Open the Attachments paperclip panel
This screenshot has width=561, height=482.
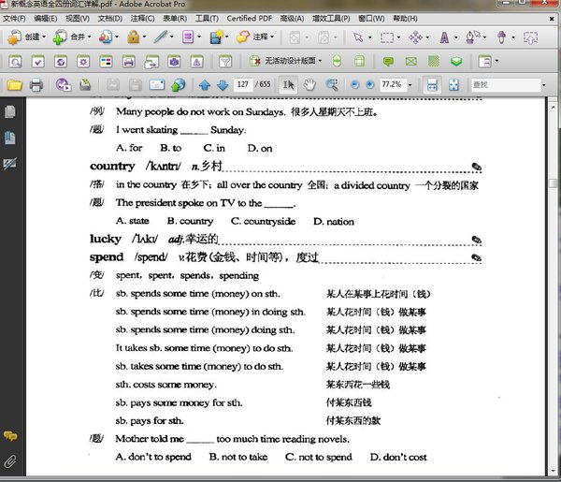point(10,461)
